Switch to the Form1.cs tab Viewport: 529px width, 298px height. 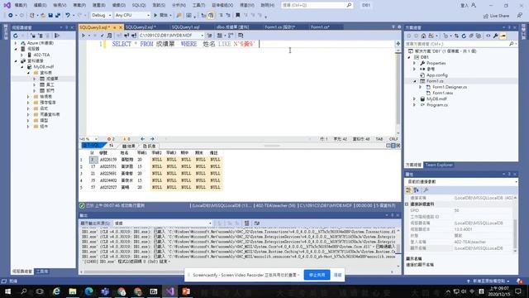coord(320,27)
